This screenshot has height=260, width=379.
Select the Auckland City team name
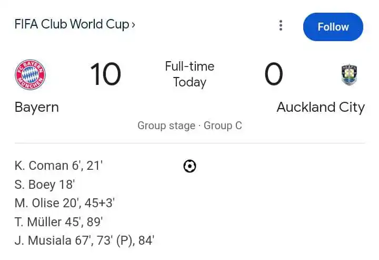pyautogui.click(x=321, y=107)
